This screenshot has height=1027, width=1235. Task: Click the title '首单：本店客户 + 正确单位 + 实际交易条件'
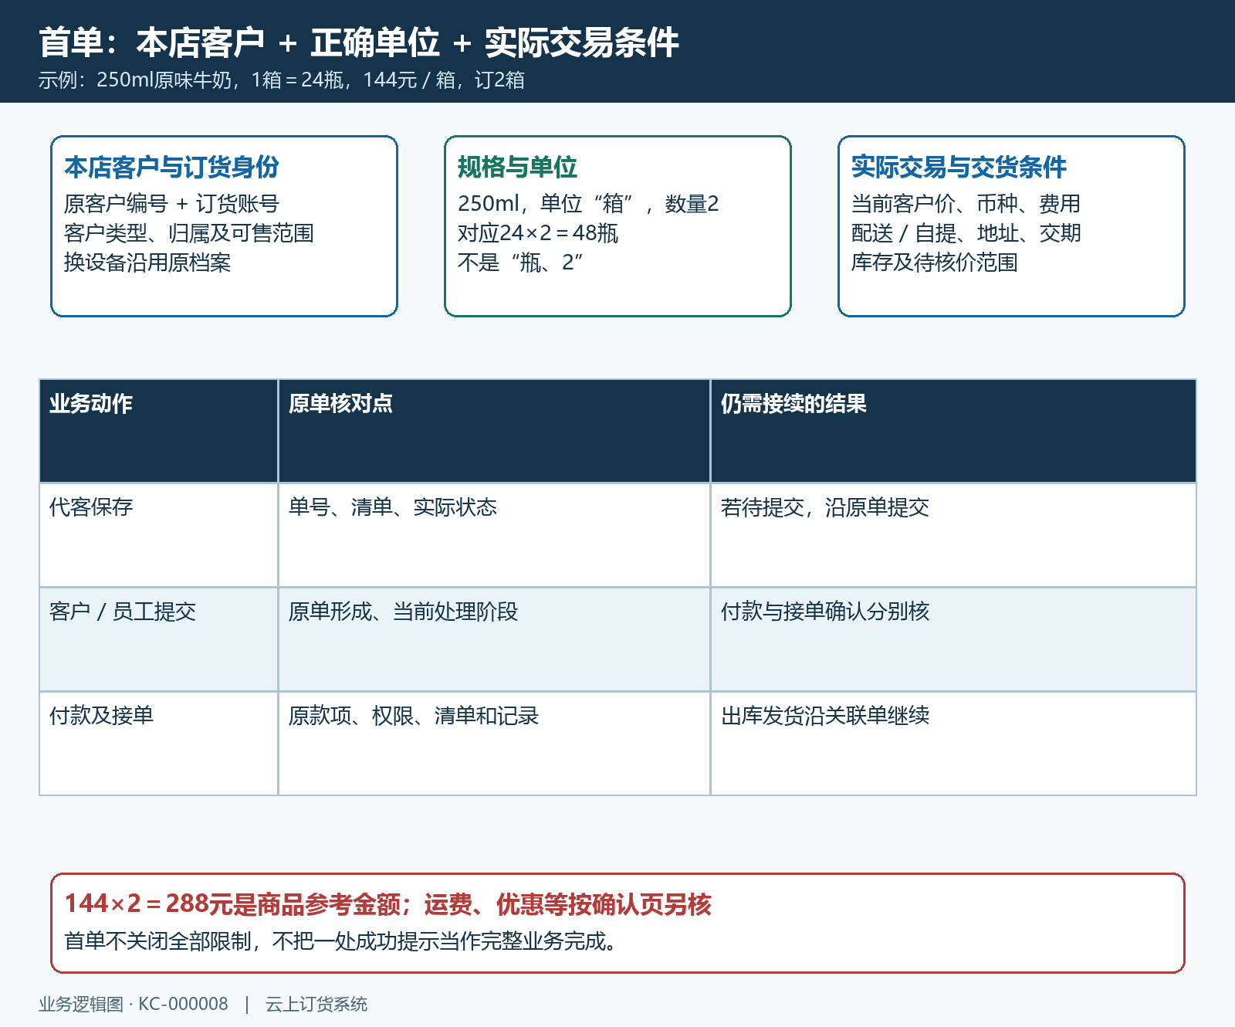pyautogui.click(x=359, y=42)
